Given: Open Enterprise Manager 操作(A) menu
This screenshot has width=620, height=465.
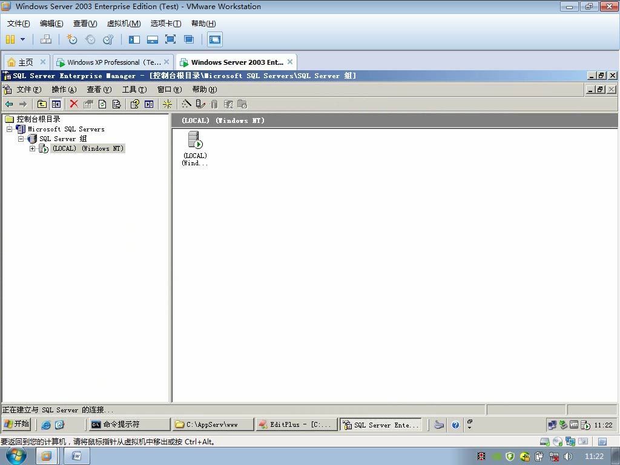Looking at the screenshot, I should (x=64, y=90).
